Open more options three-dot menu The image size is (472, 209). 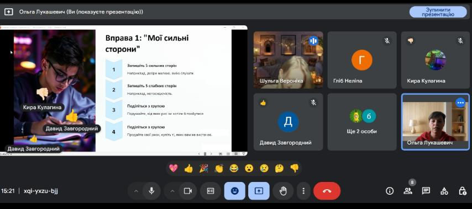click(x=303, y=191)
